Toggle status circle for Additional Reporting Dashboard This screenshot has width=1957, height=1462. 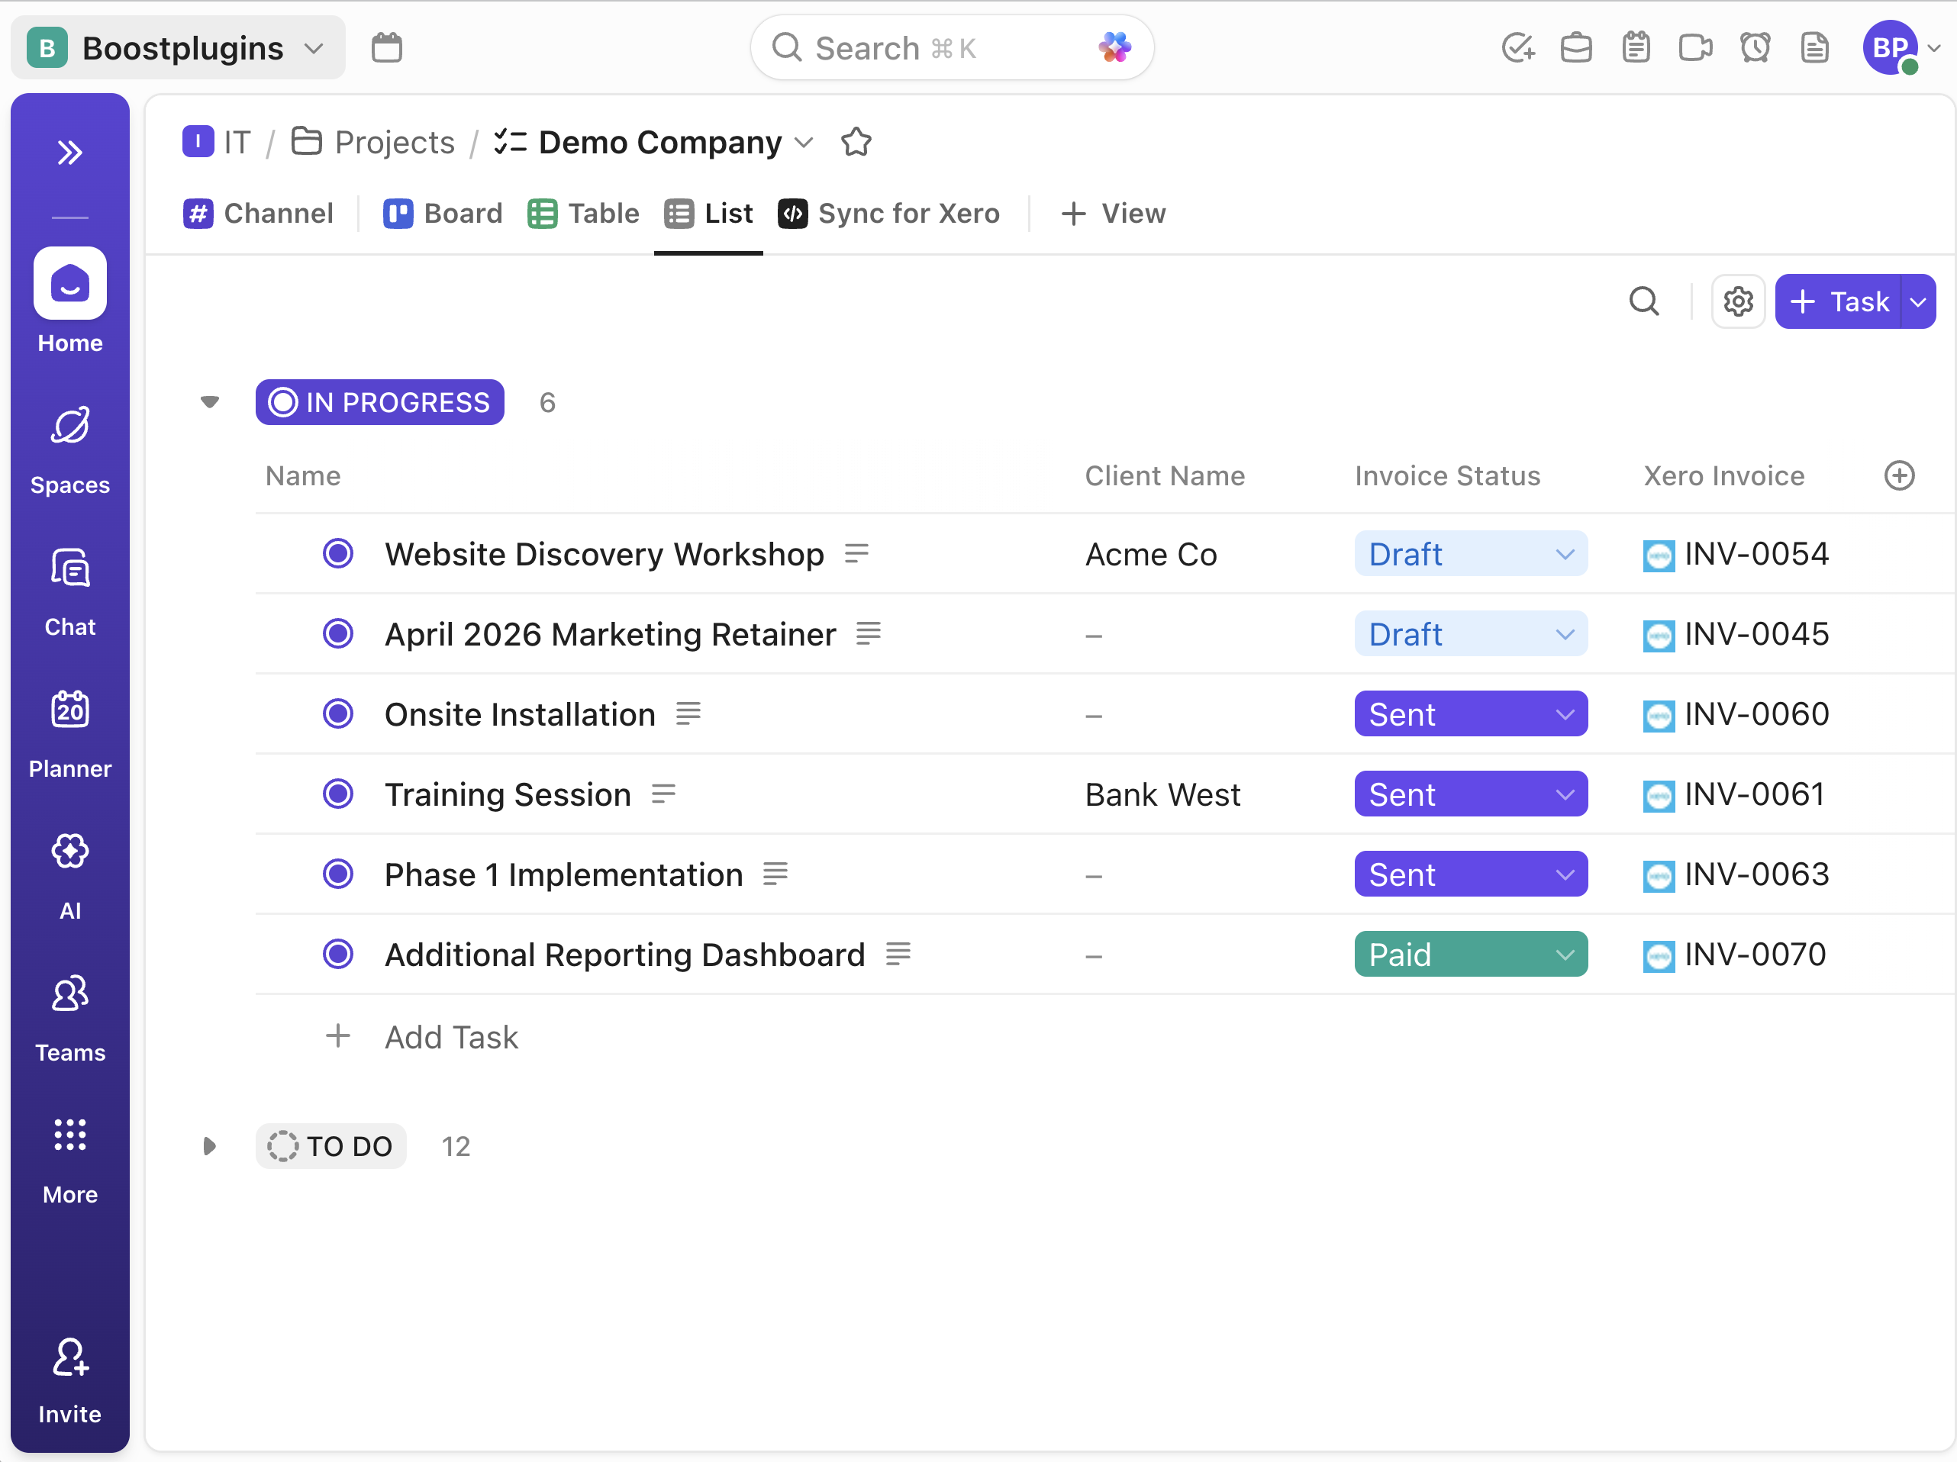[338, 955]
